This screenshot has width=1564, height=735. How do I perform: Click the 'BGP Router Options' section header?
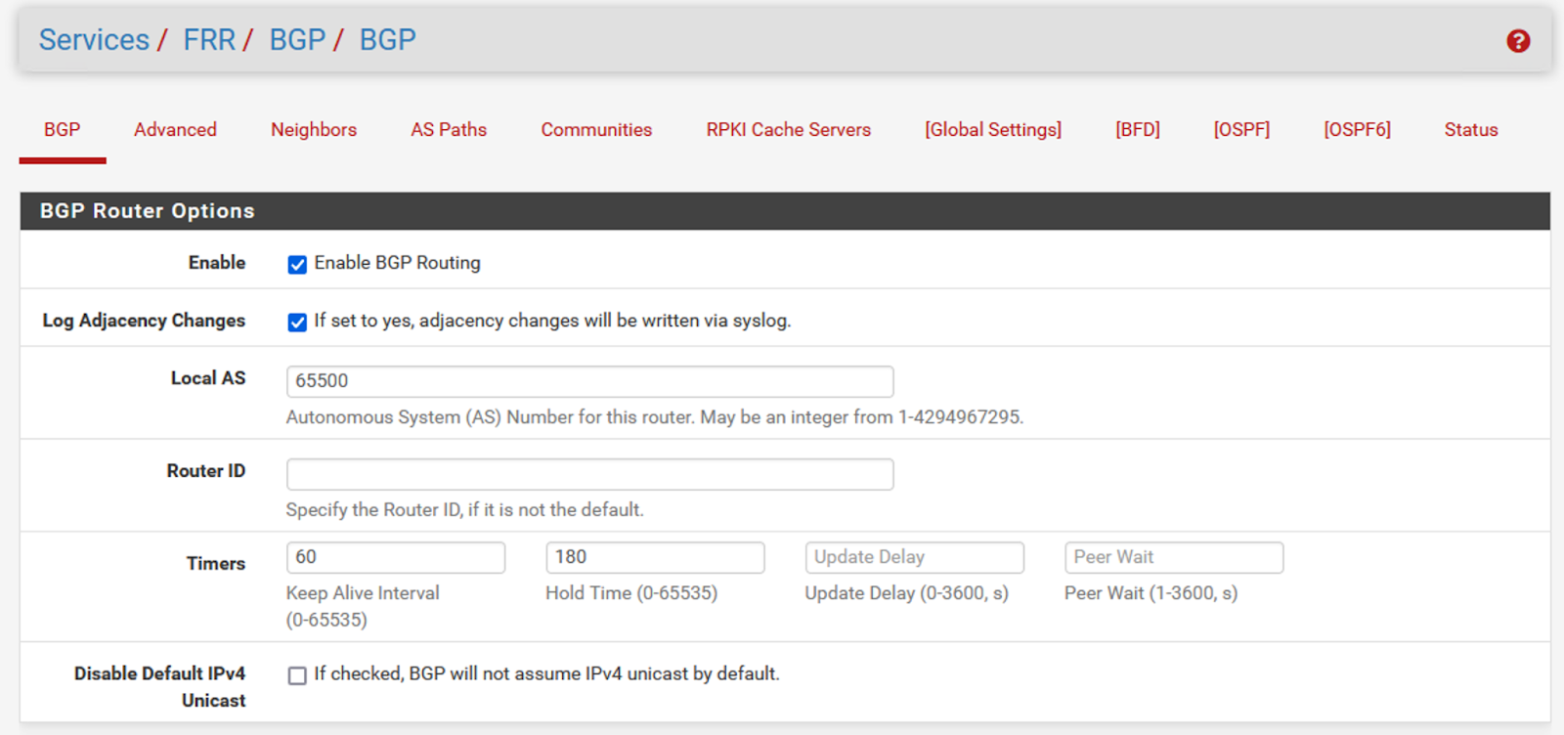[785, 211]
